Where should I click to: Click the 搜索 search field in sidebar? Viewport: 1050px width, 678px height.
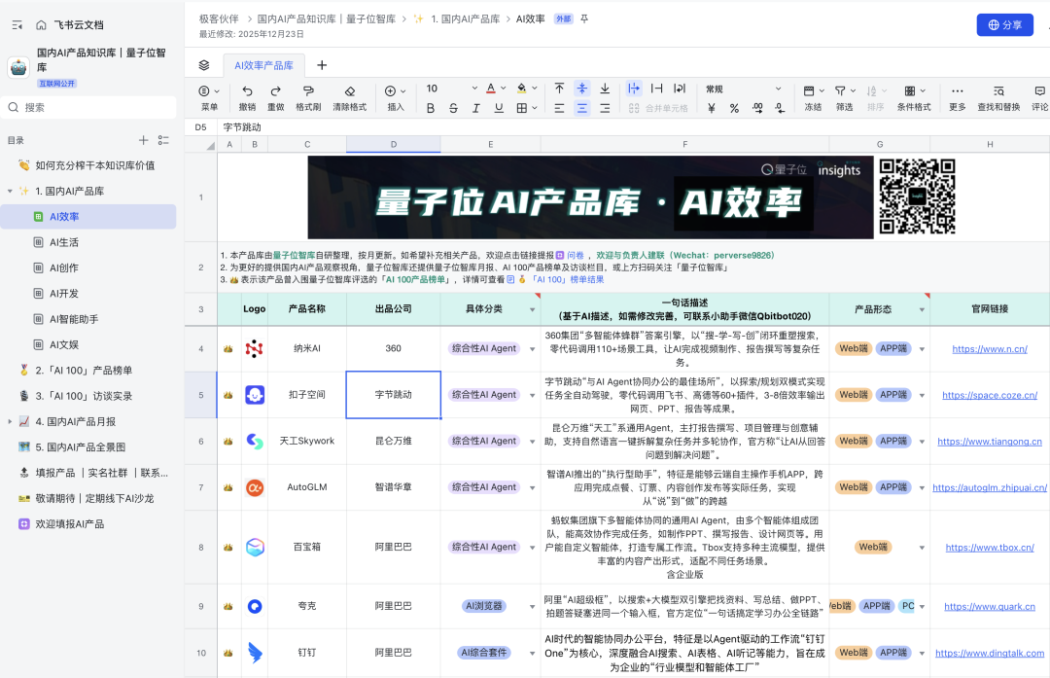pyautogui.click(x=87, y=107)
